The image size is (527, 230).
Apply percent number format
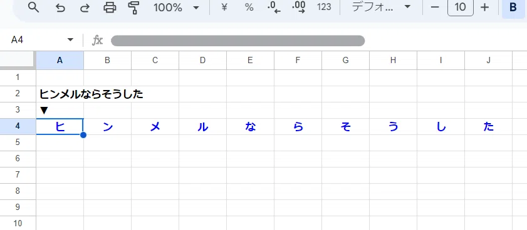point(249,7)
